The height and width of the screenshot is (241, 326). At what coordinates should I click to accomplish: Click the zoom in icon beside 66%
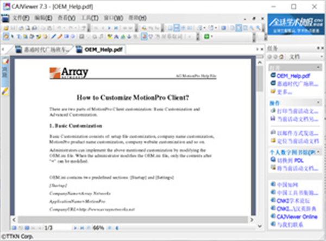[109, 227]
